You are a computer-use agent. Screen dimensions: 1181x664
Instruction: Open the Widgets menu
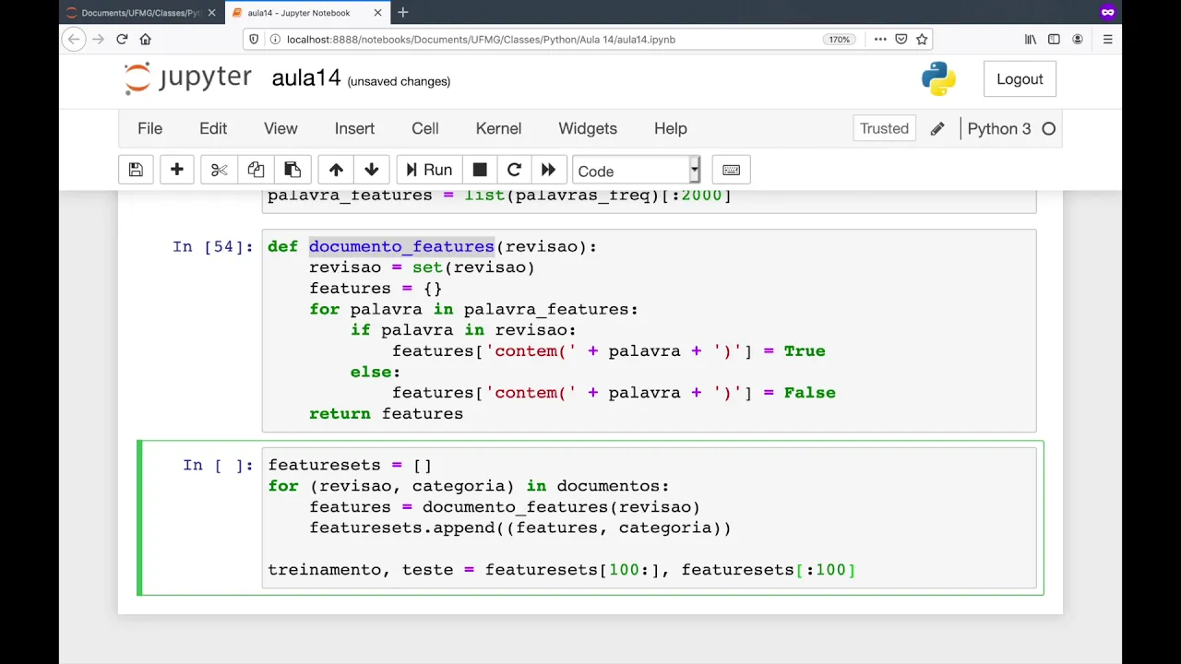pyautogui.click(x=588, y=128)
